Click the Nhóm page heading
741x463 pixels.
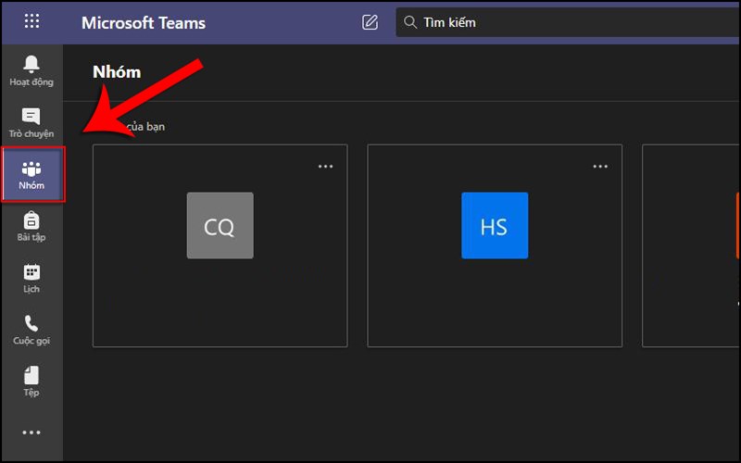tap(115, 72)
